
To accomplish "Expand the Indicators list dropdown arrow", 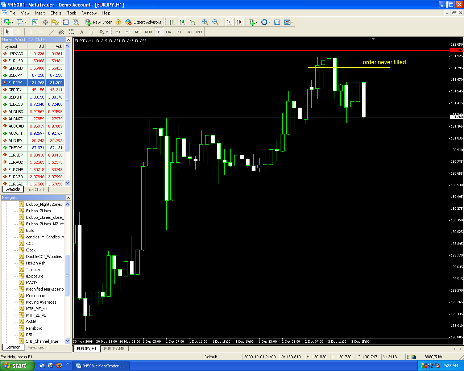I will pos(257,22).
